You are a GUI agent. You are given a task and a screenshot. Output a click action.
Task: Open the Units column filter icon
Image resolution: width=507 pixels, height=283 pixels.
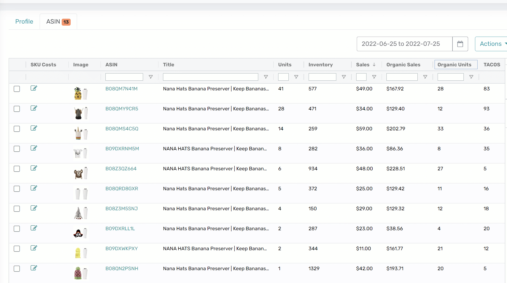pos(296,77)
